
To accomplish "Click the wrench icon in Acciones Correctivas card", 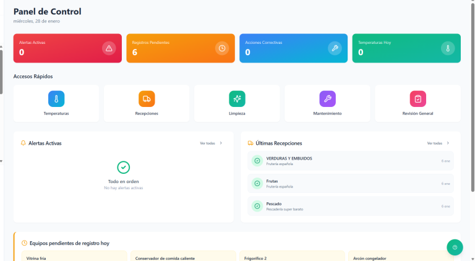I will [x=335, y=48].
